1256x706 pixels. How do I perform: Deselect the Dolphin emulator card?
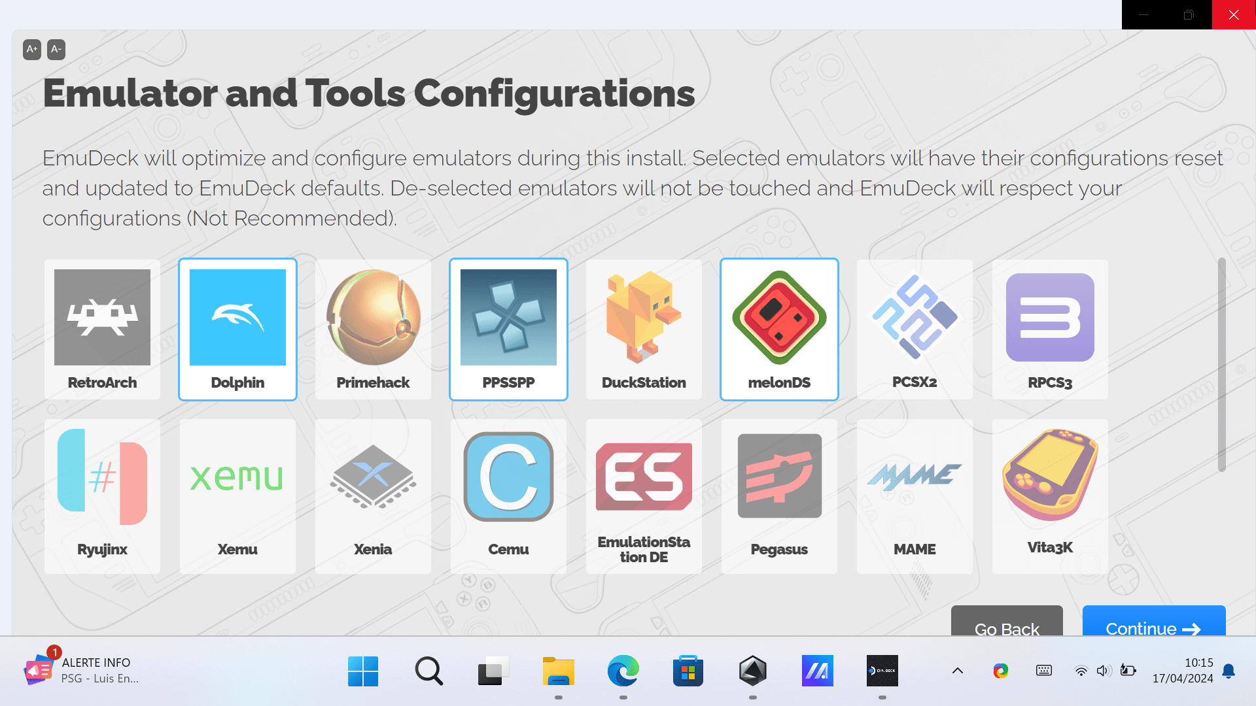[x=237, y=329]
